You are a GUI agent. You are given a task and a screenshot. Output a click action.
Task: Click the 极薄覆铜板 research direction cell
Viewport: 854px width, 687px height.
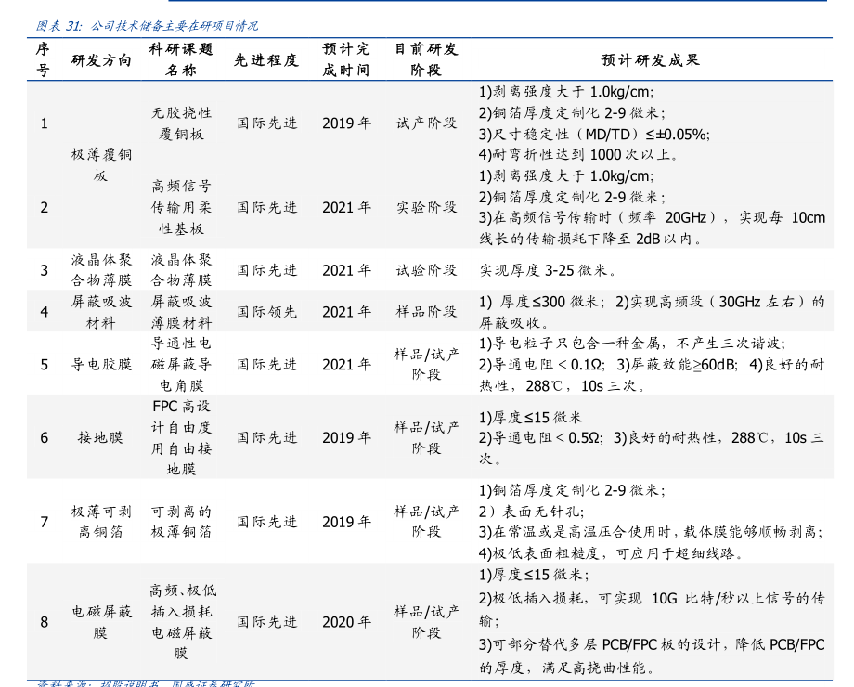tap(101, 165)
